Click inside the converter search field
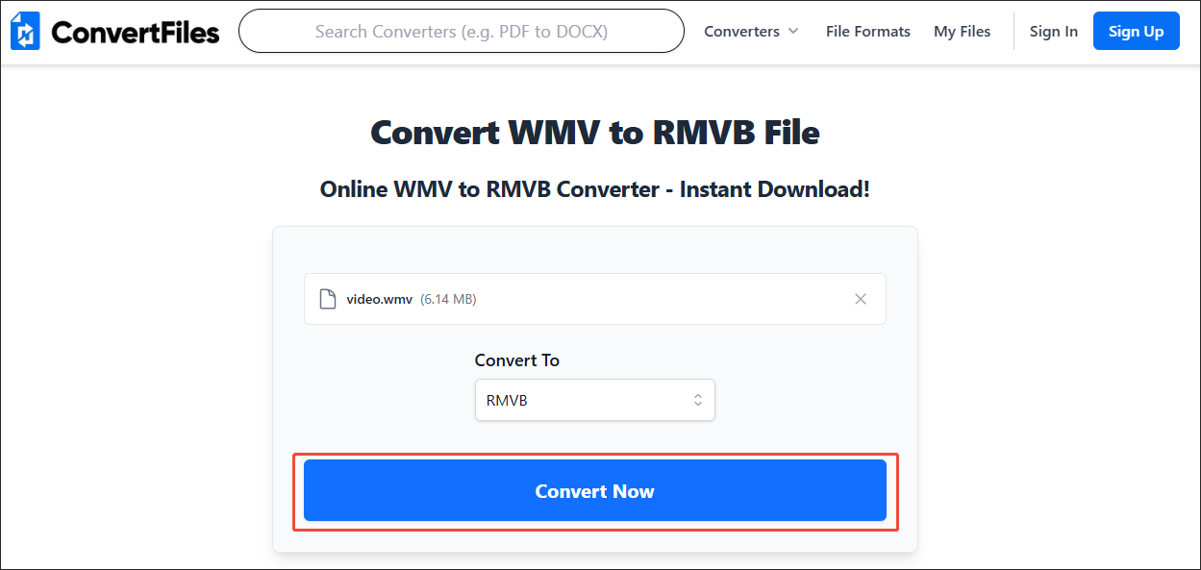Screen dimensions: 1201x570 coord(462,31)
